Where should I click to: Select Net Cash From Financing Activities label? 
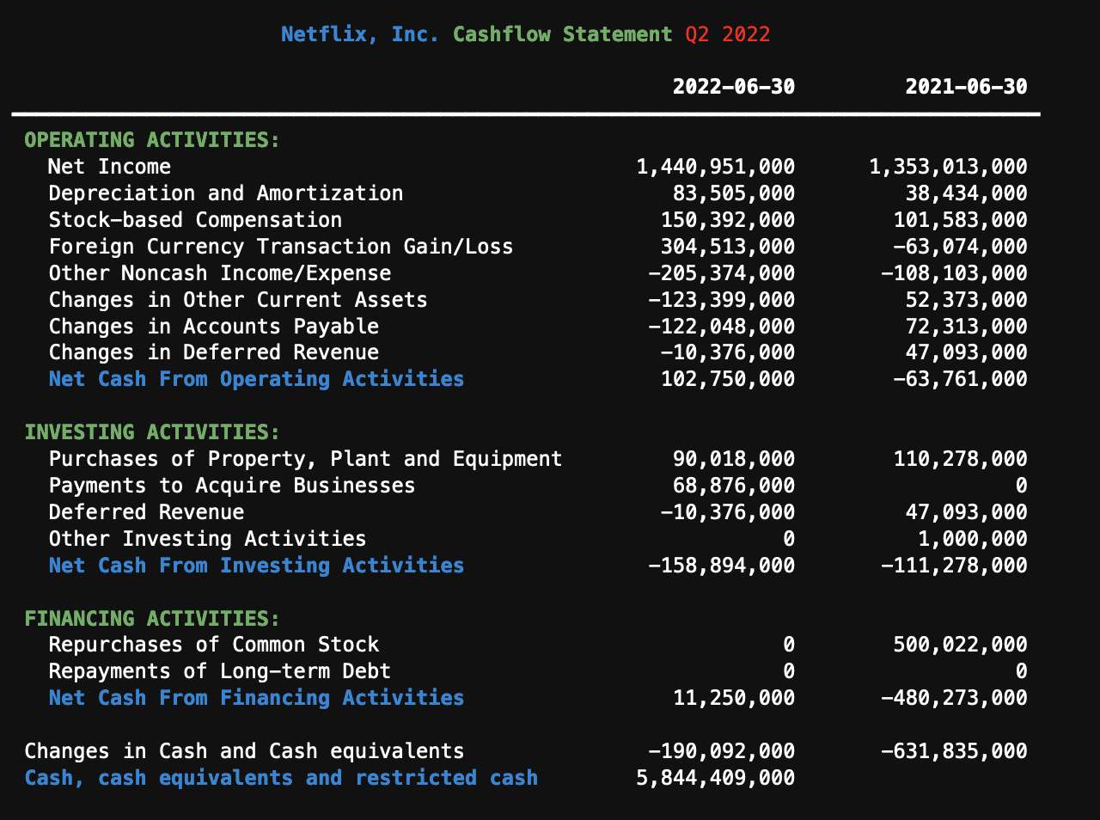tap(256, 698)
